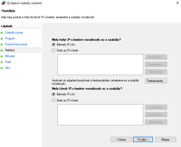Select local Bármely IP-cím radio button

point(53,45)
